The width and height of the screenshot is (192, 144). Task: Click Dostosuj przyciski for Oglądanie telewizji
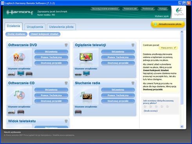[118, 63]
